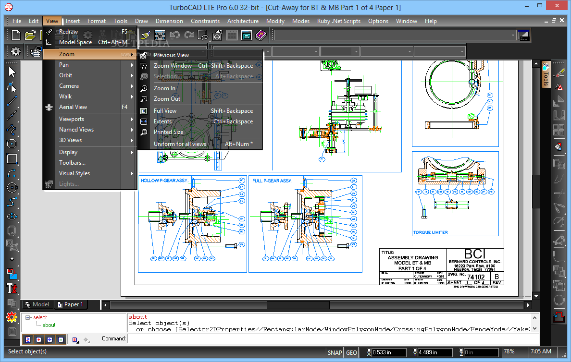The width and height of the screenshot is (571, 362).
Task: Click in the Command input field
Action: click(x=333, y=339)
